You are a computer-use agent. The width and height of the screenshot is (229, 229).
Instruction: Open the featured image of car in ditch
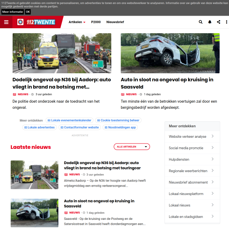170,53
